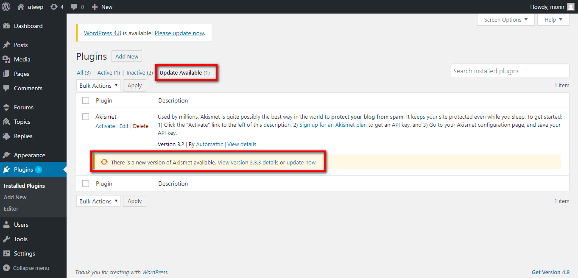
Task: Click Collapse menu text
Action: 31,268
